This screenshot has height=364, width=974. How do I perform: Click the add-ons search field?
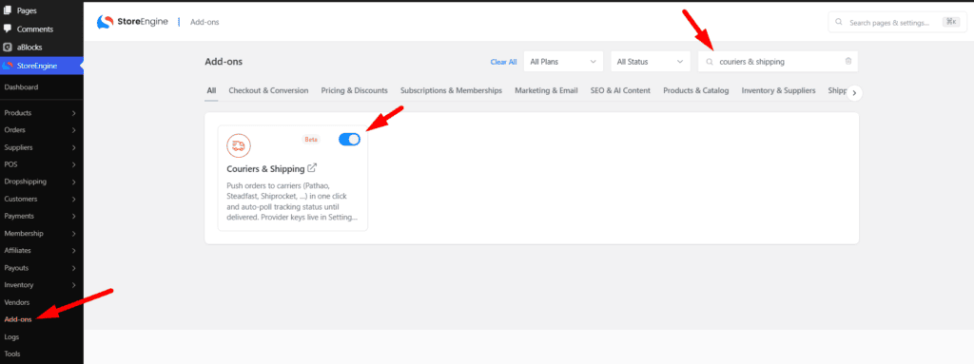pos(778,62)
